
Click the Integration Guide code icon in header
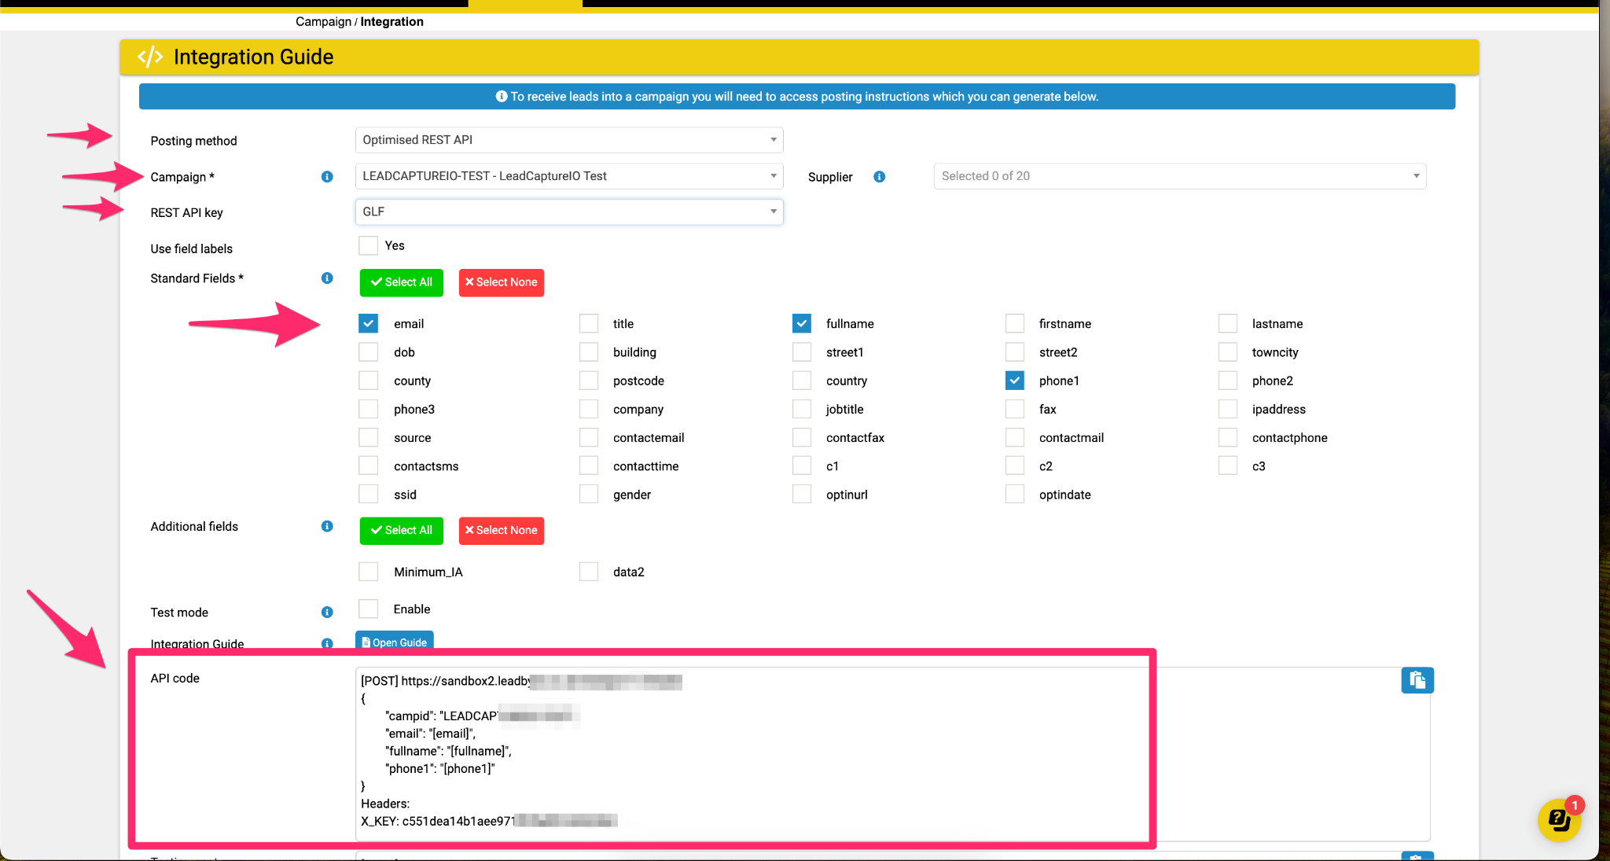tap(150, 57)
